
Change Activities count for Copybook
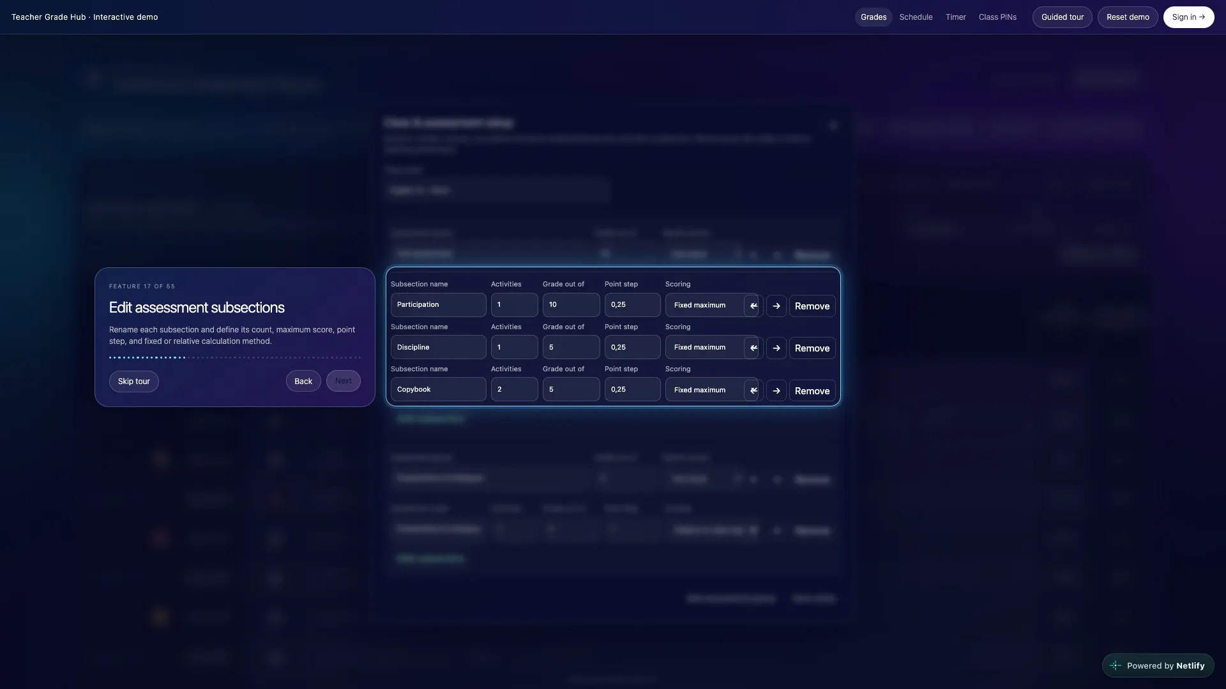[x=515, y=389]
